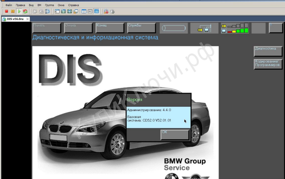Viewport: 285px width, 179px height.
Task: Suspend the VM with yellow pause icon
Action: tap(13, 12)
